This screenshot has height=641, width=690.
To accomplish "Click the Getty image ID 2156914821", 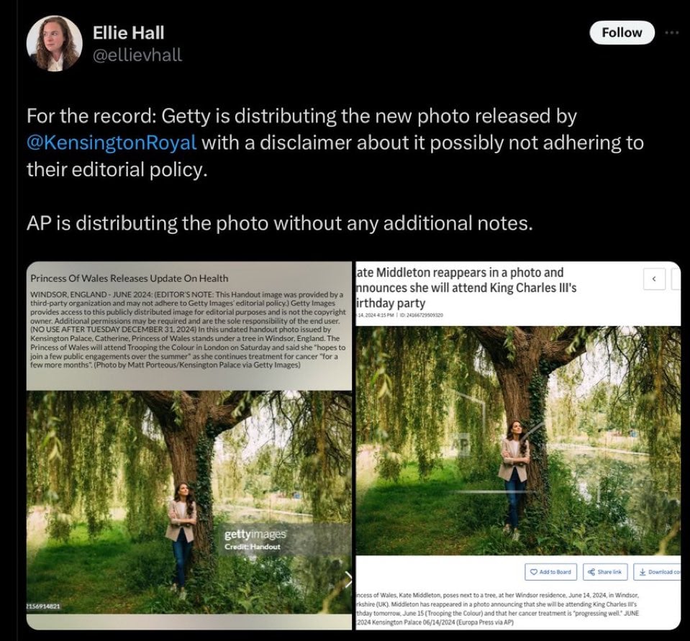I will coord(43,606).
